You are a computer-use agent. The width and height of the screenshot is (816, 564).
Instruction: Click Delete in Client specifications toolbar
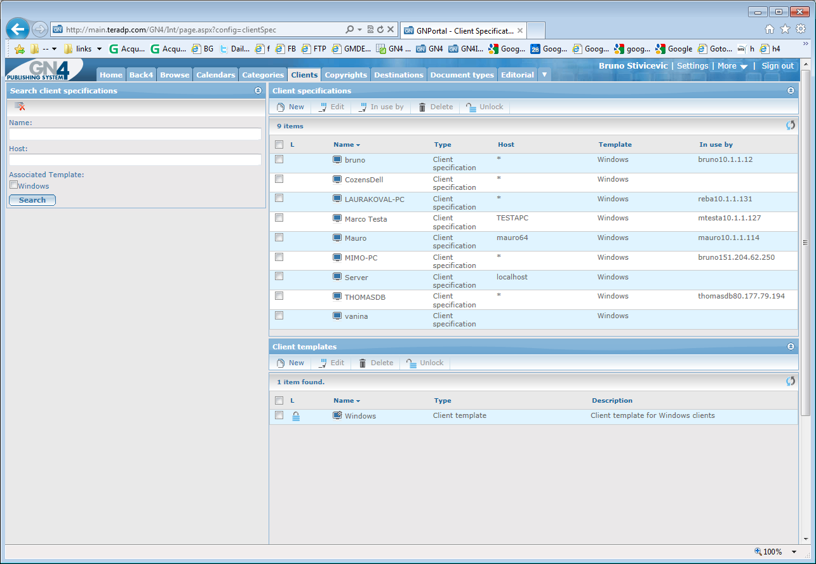[x=436, y=107]
